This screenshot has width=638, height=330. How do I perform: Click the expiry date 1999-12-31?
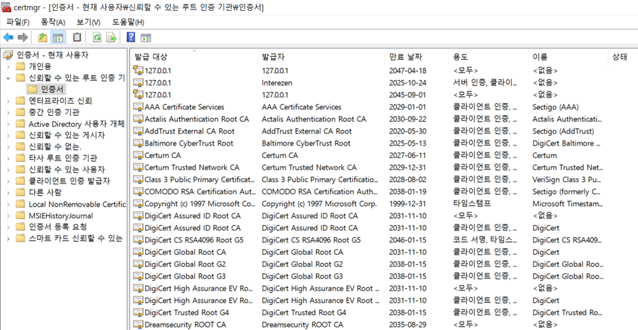coord(408,204)
